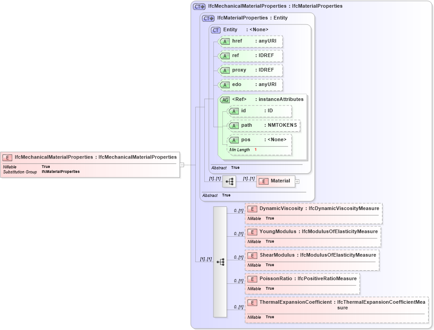Image resolution: width=434 pixels, height=330 pixels.
Task: Click the Substitution Group IfcMaterialProperties text
Action: pos(61,171)
